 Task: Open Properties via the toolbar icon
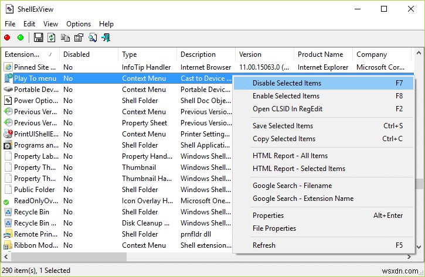(79, 37)
